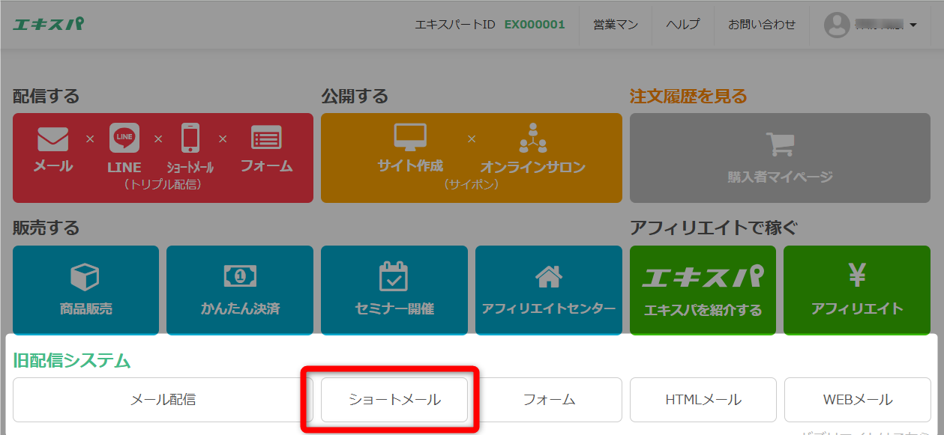Screen dimensions: 944x435
Task: Click the ショートメール legacy button
Action: pyautogui.click(x=394, y=400)
